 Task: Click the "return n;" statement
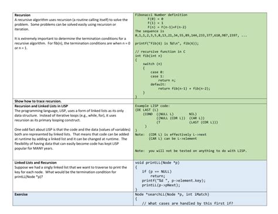pyautogui.click(x=167, y=80)
